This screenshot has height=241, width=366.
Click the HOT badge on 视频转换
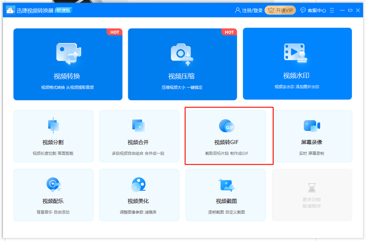click(115, 32)
